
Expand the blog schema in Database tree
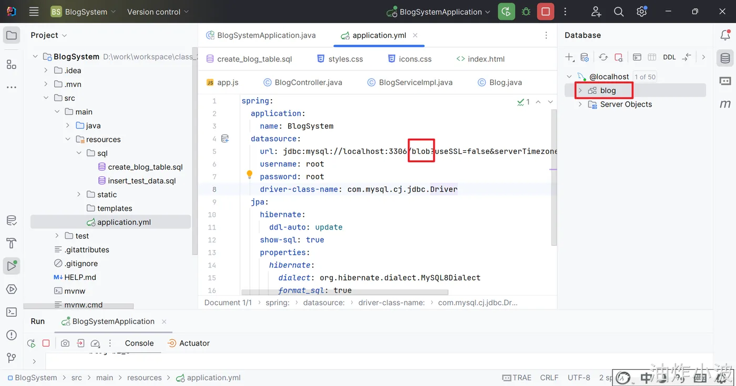tap(580, 90)
